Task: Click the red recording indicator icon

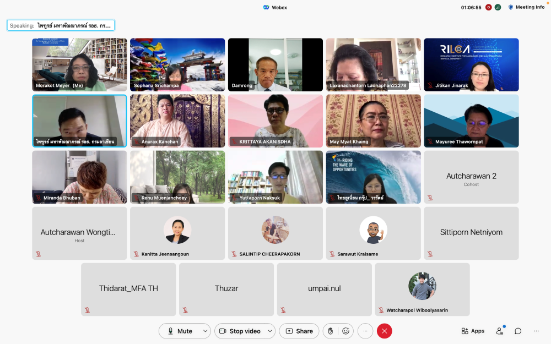Action: point(488,7)
